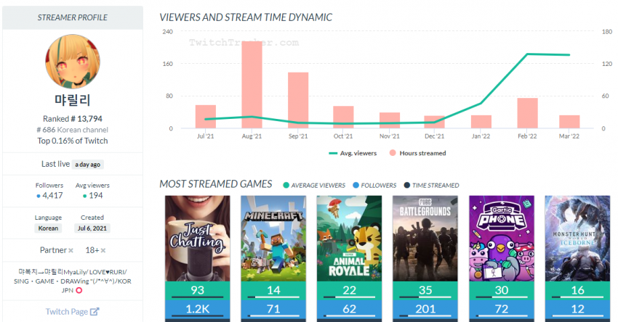Click the Aug '21 hours streamed bar
The height and width of the screenshot is (322, 618).
(252, 85)
